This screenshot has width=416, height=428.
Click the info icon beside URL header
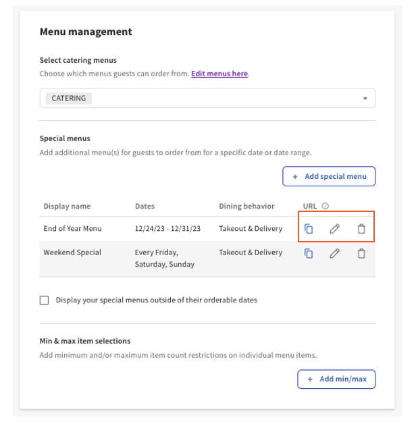tap(325, 206)
